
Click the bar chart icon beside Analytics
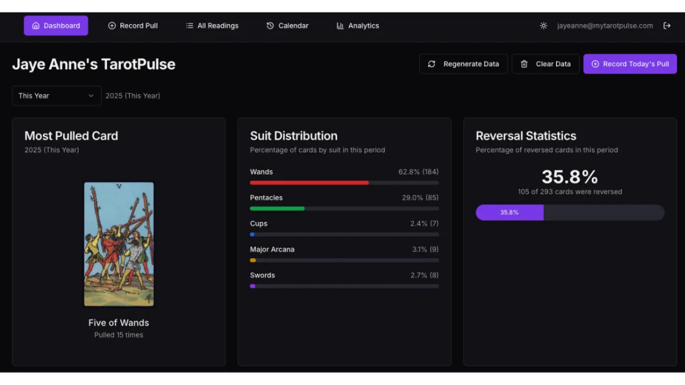(340, 26)
